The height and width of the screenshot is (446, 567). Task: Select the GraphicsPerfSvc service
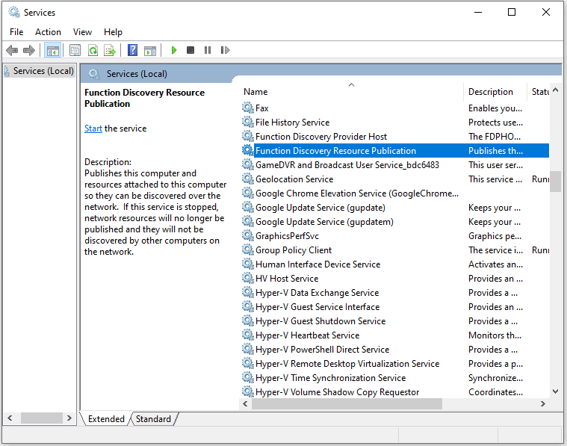click(x=395, y=235)
